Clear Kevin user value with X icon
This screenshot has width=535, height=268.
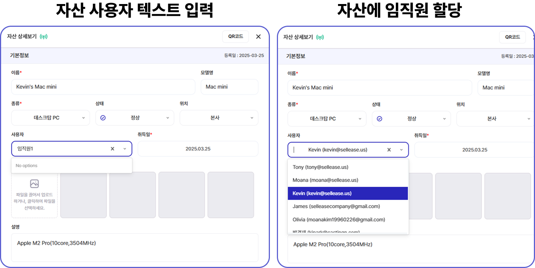pos(389,149)
